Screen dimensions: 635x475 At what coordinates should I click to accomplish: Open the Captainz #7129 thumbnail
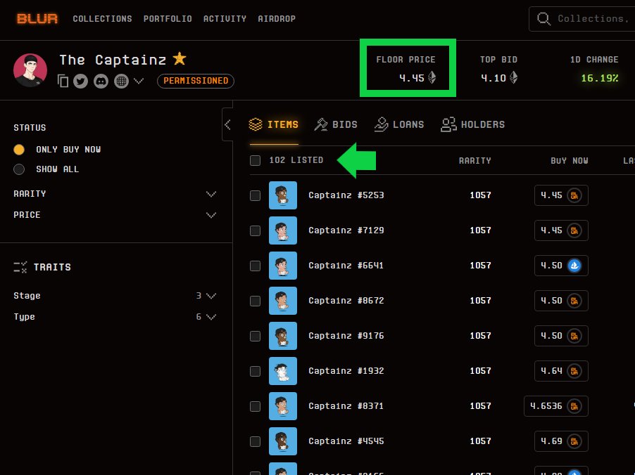[283, 230]
